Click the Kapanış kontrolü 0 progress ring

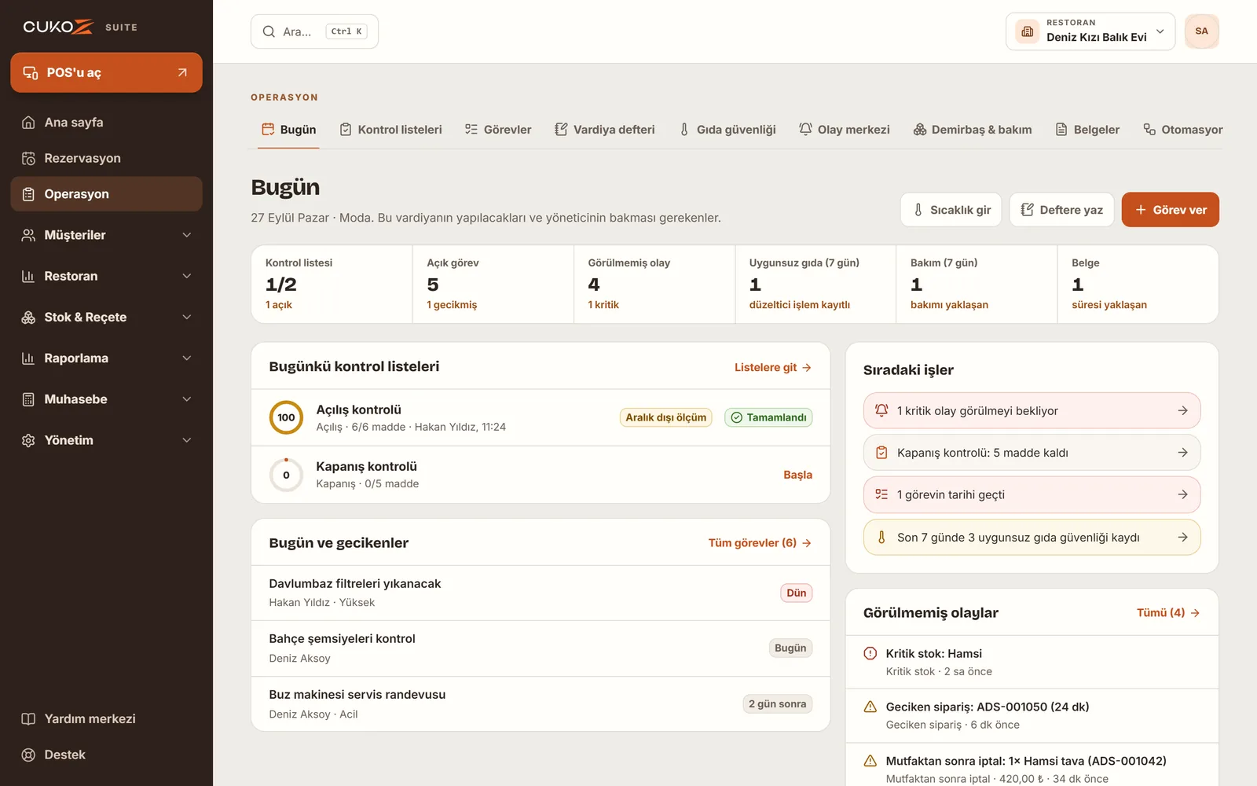[286, 475]
